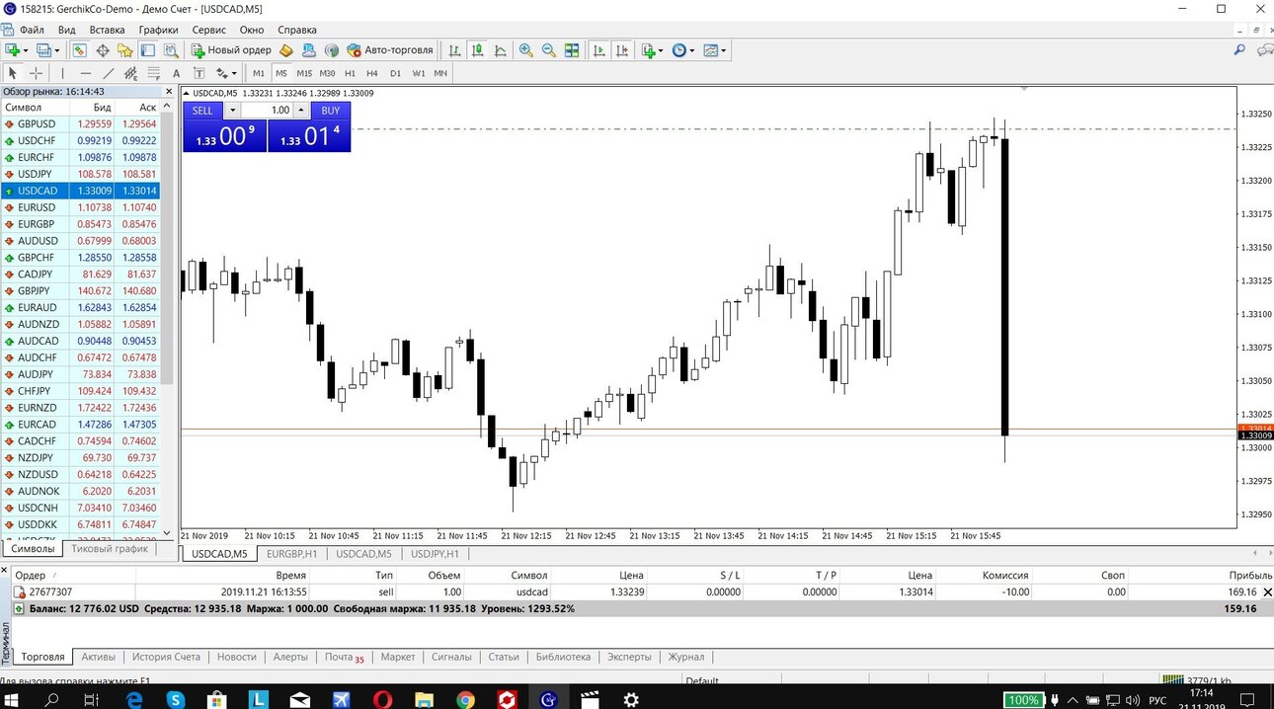Screen dimensions: 1274x709
Task: Launch Chrome from the taskbar
Action: (465, 699)
